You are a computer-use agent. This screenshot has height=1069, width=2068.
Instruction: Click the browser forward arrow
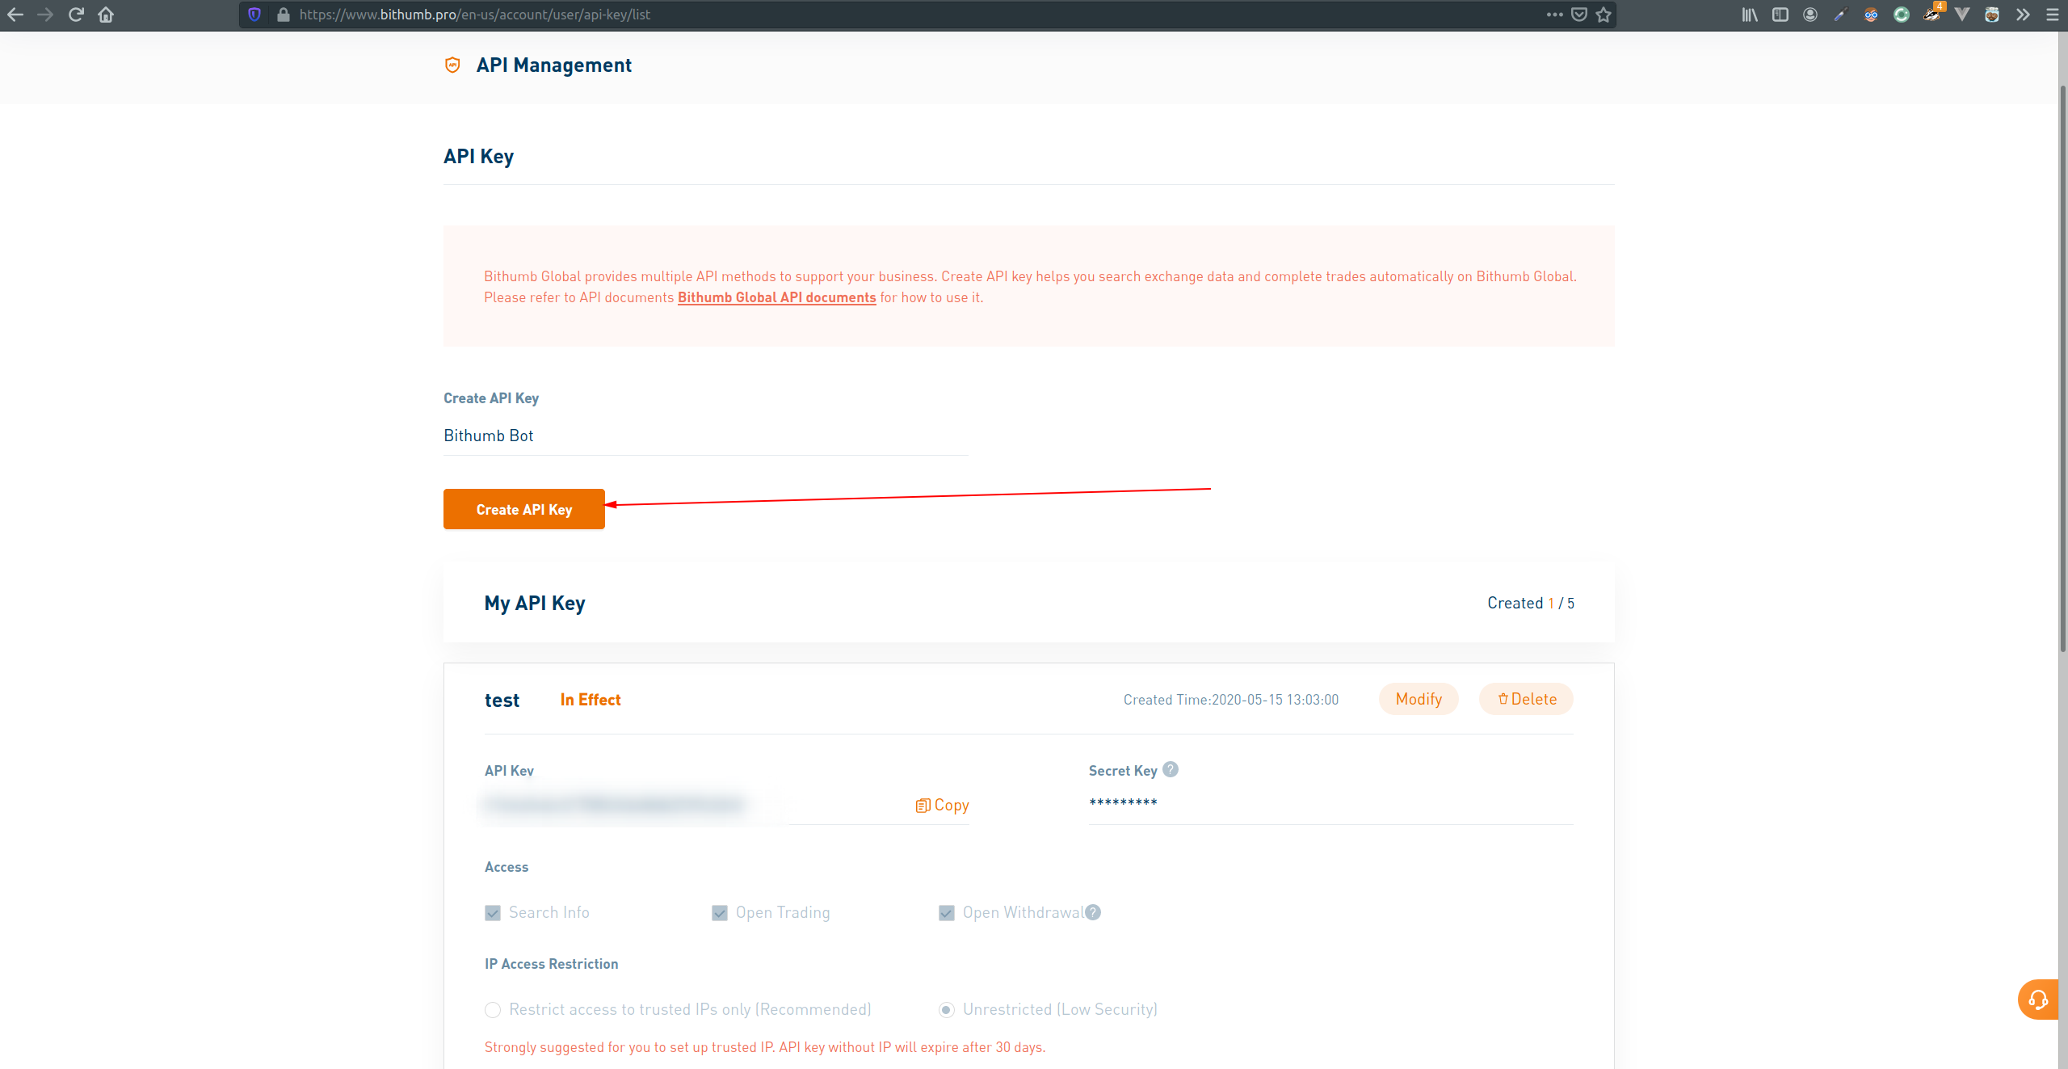45,15
